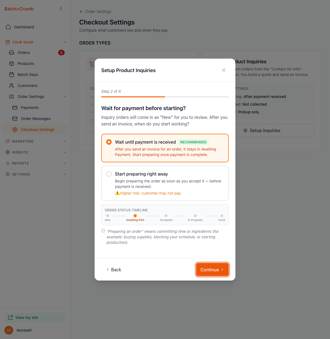Collapse the sidebar with the arrow icon
Image resolution: width=330 pixels, height=339 pixels.
pyautogui.click(x=61, y=9)
